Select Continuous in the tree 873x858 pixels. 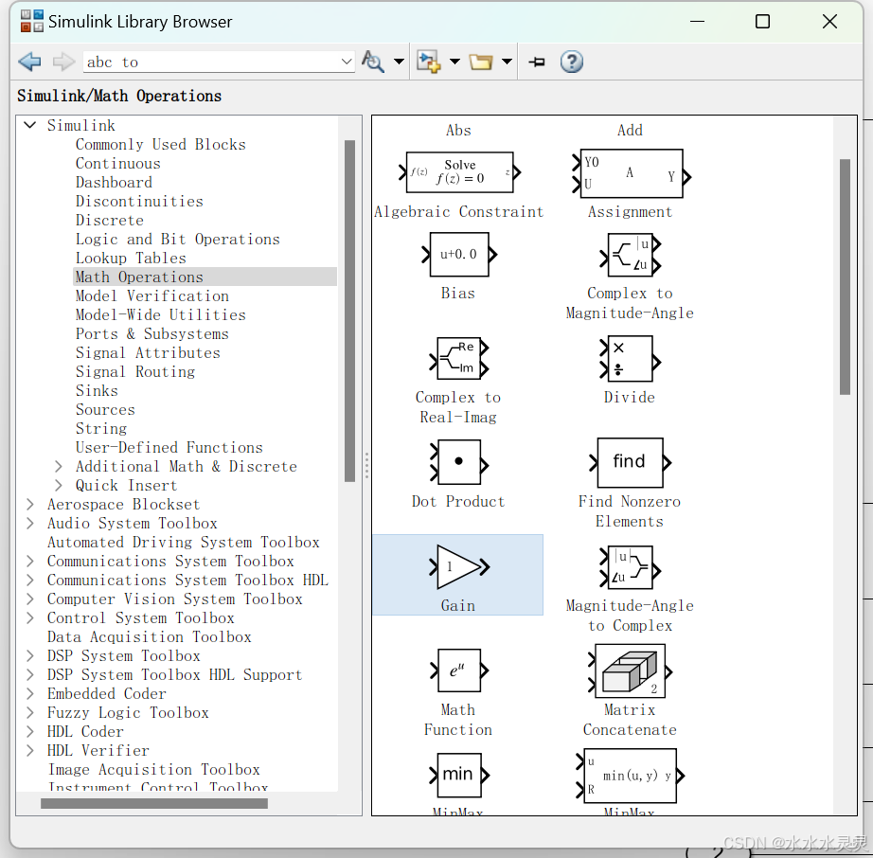(118, 164)
